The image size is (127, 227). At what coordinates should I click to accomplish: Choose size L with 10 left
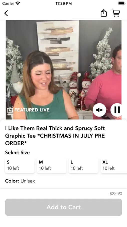tap(83, 165)
